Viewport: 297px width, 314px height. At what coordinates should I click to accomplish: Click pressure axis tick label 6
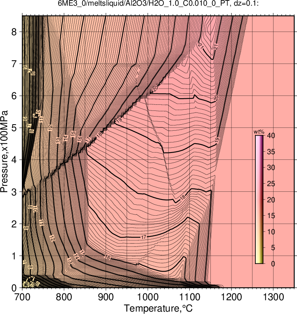pos(14,96)
